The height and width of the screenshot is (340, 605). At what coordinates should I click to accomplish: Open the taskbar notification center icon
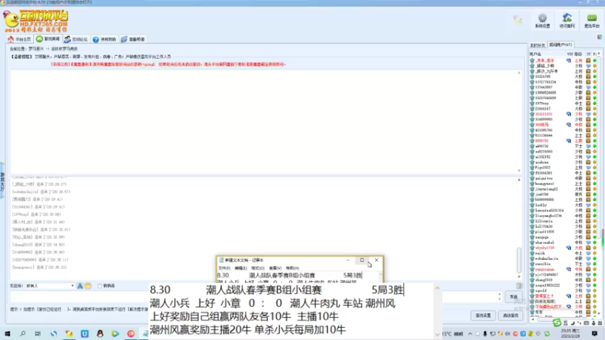click(594, 334)
